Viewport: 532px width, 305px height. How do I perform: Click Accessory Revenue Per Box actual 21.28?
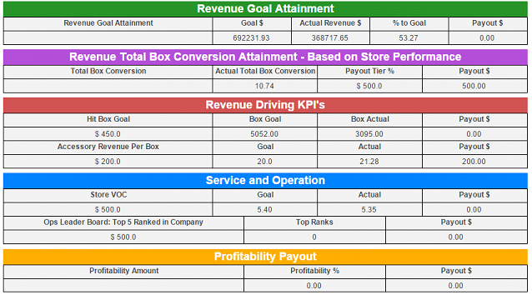pyautogui.click(x=369, y=162)
